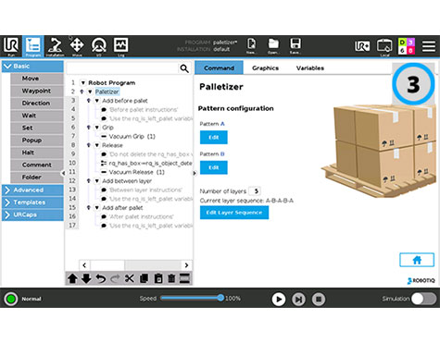Click the home icon button
This screenshot has height=343, width=440.
point(417,260)
